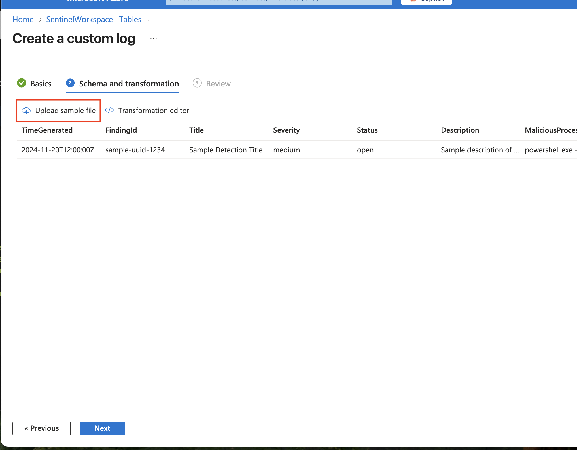Viewport: 577px width, 450px height.
Task: Click the Upload sample file cloud icon
Action: click(x=26, y=111)
